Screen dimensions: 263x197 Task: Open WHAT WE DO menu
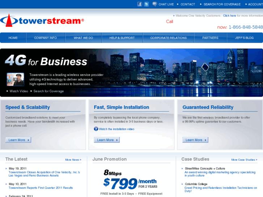tap(83, 38)
